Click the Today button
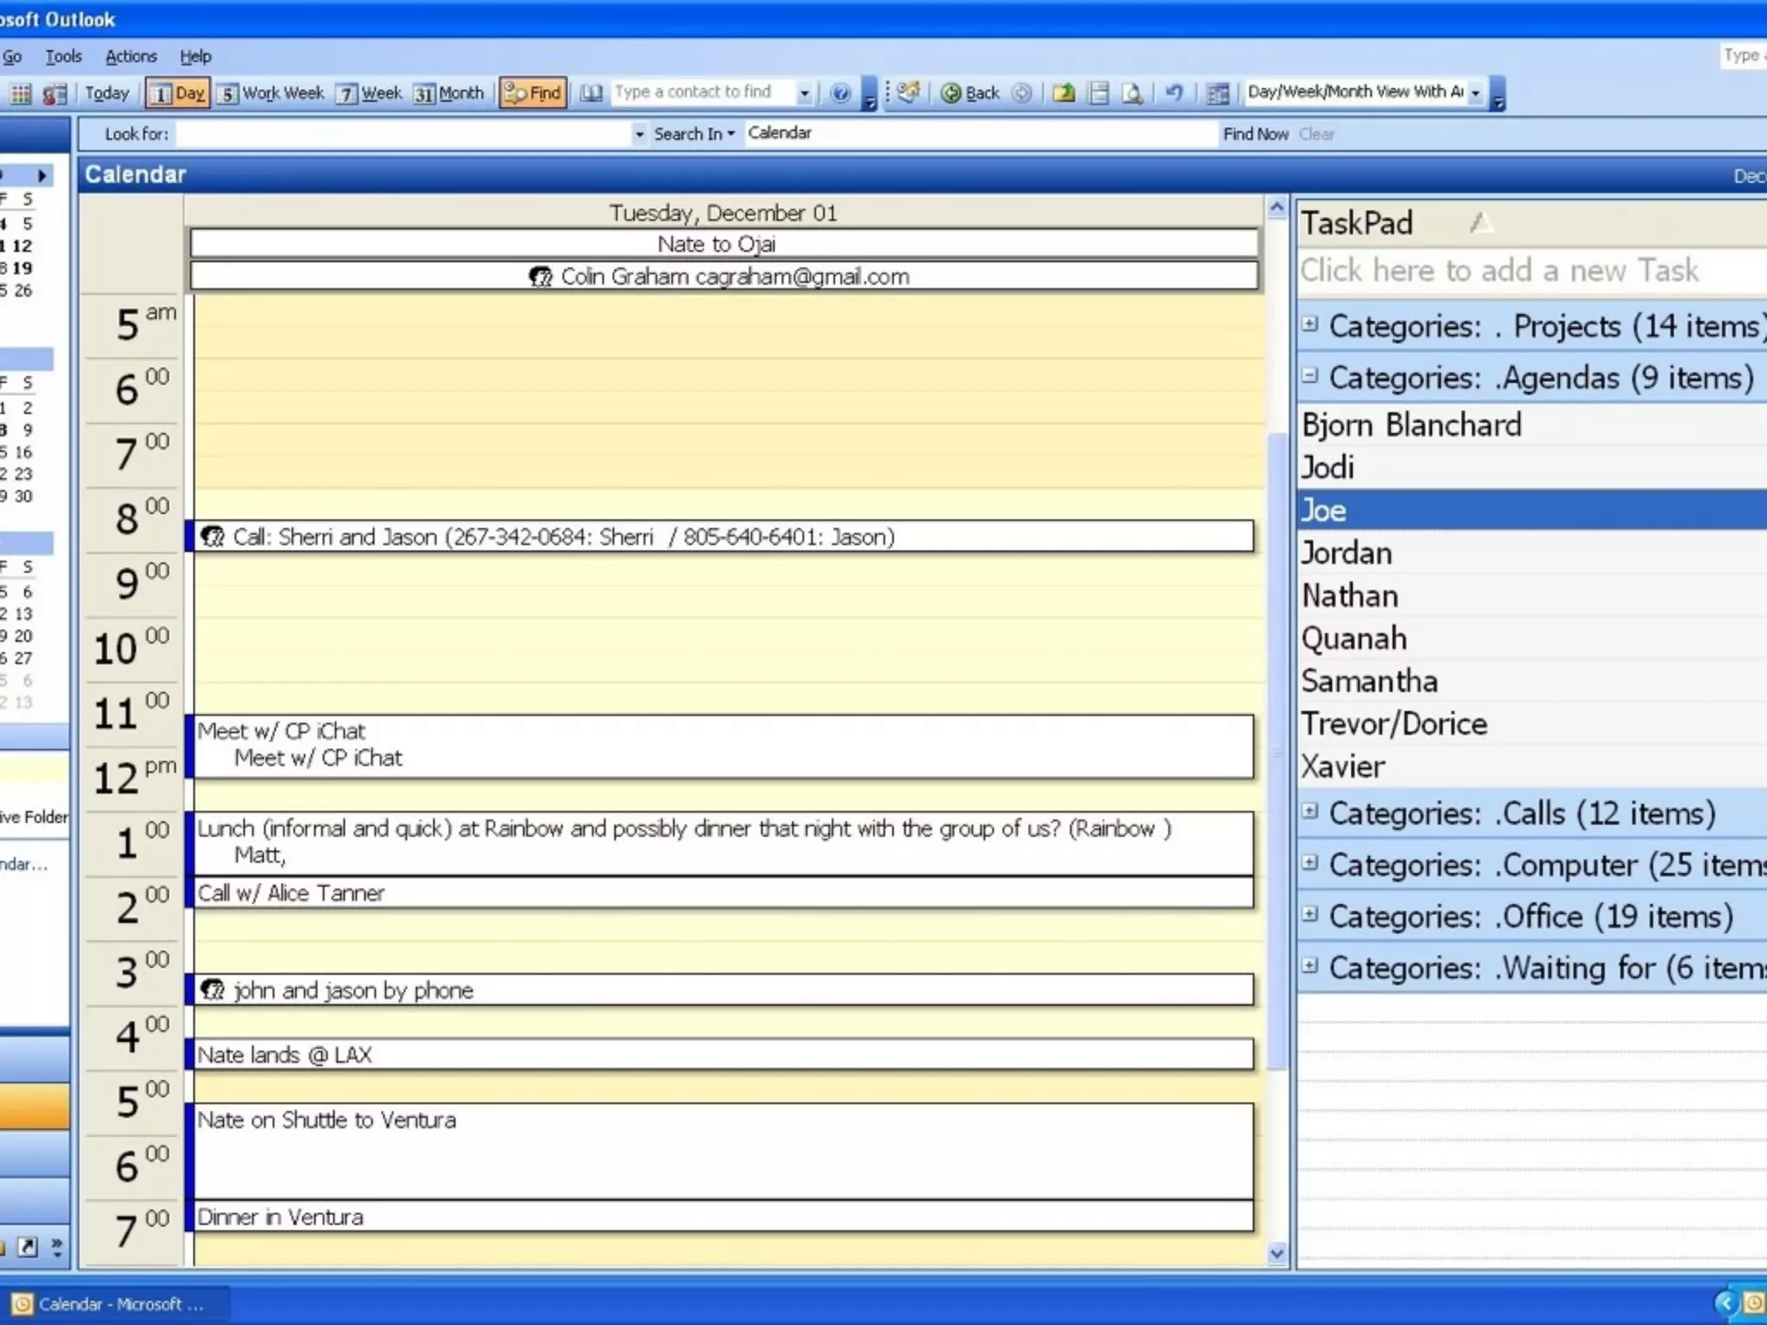Viewport: 1767px width, 1325px height. click(x=106, y=93)
